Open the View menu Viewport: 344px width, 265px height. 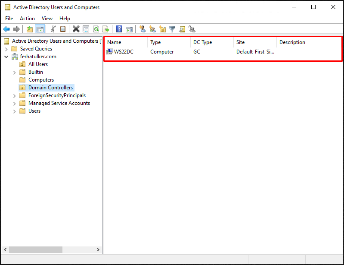[47, 19]
